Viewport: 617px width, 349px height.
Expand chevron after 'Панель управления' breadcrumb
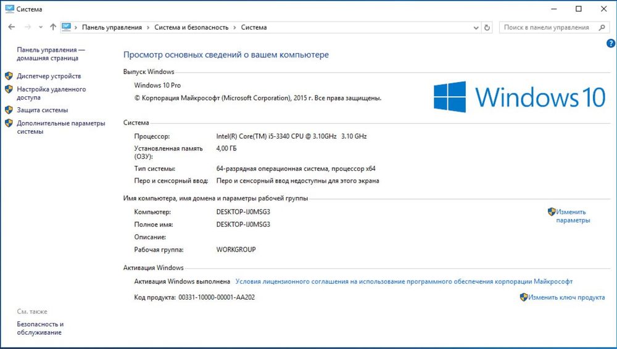[x=148, y=27]
